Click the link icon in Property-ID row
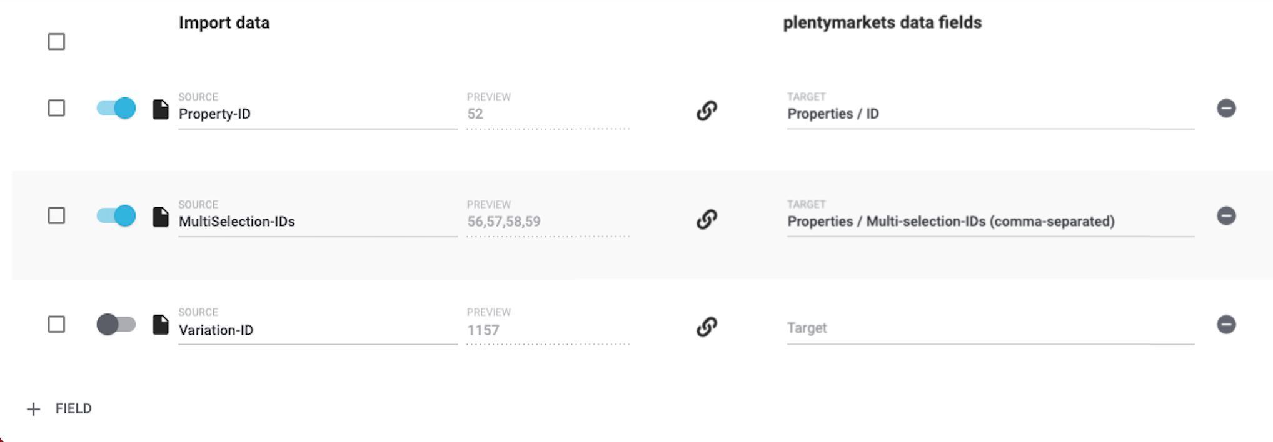 click(707, 110)
